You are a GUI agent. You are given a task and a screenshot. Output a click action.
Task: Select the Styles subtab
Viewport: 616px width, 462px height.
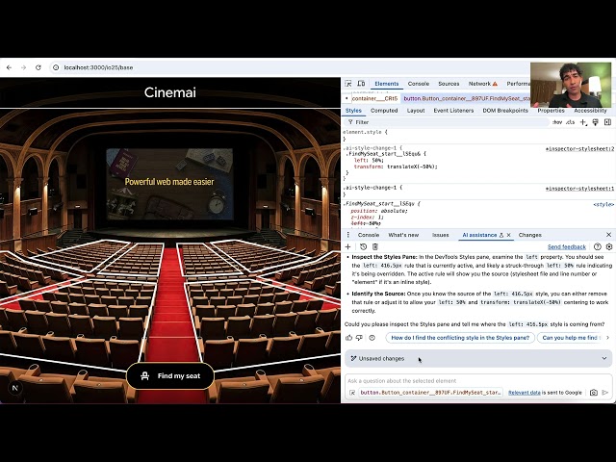[353, 111]
